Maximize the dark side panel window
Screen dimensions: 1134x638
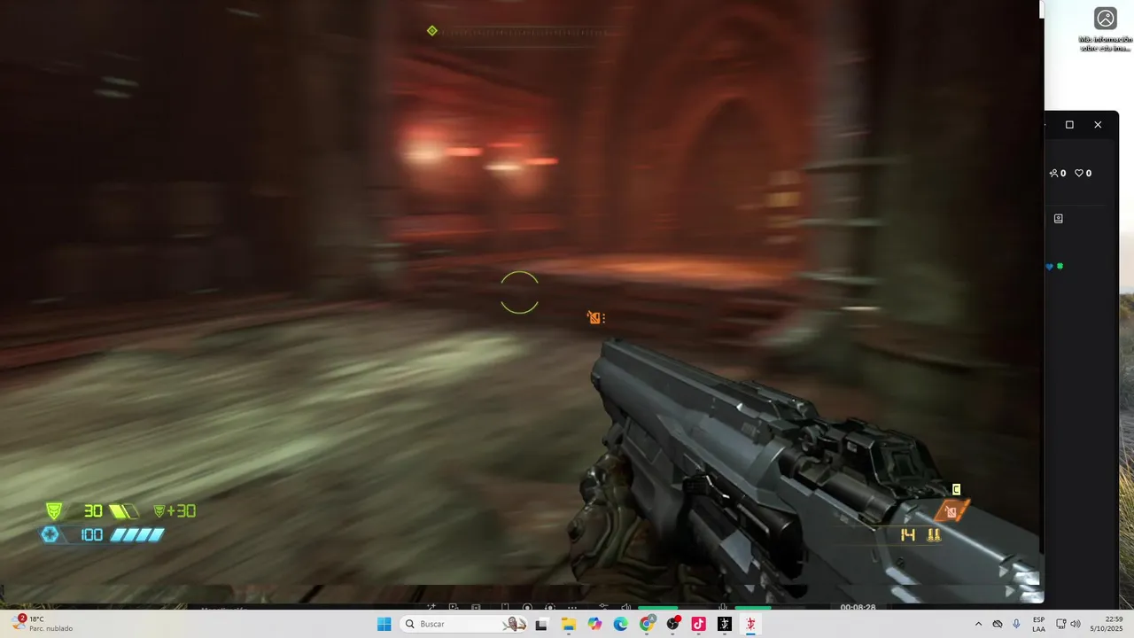point(1069,125)
